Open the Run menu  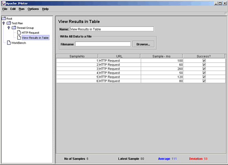pyautogui.click(x=22, y=9)
